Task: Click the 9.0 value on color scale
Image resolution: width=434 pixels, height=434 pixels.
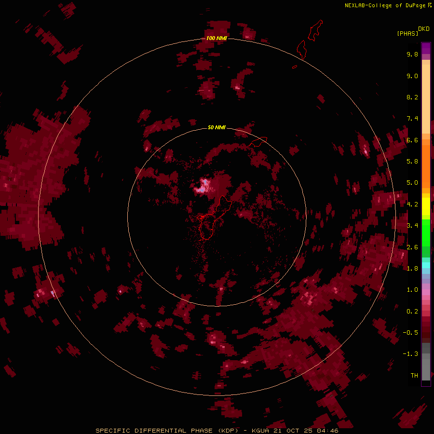Action: 412,76
